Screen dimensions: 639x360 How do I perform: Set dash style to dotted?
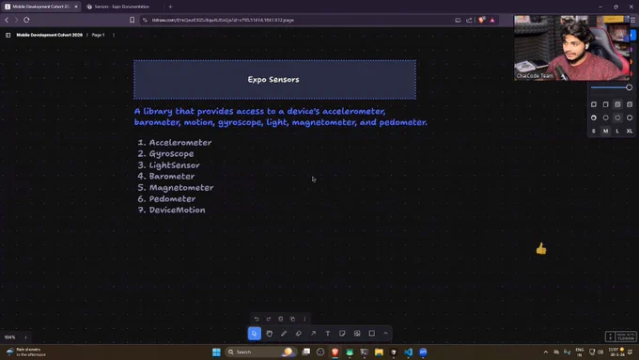[617, 117]
